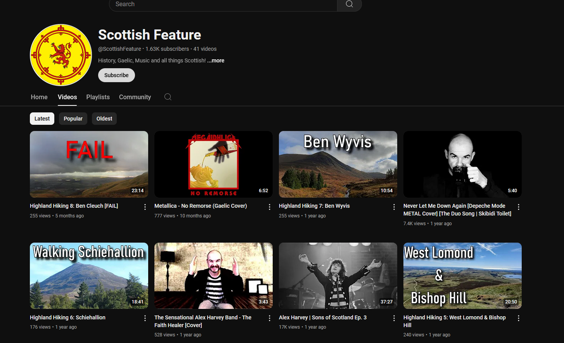Click the 37:27 duration badge
This screenshot has width=564, height=343.
[x=387, y=302]
